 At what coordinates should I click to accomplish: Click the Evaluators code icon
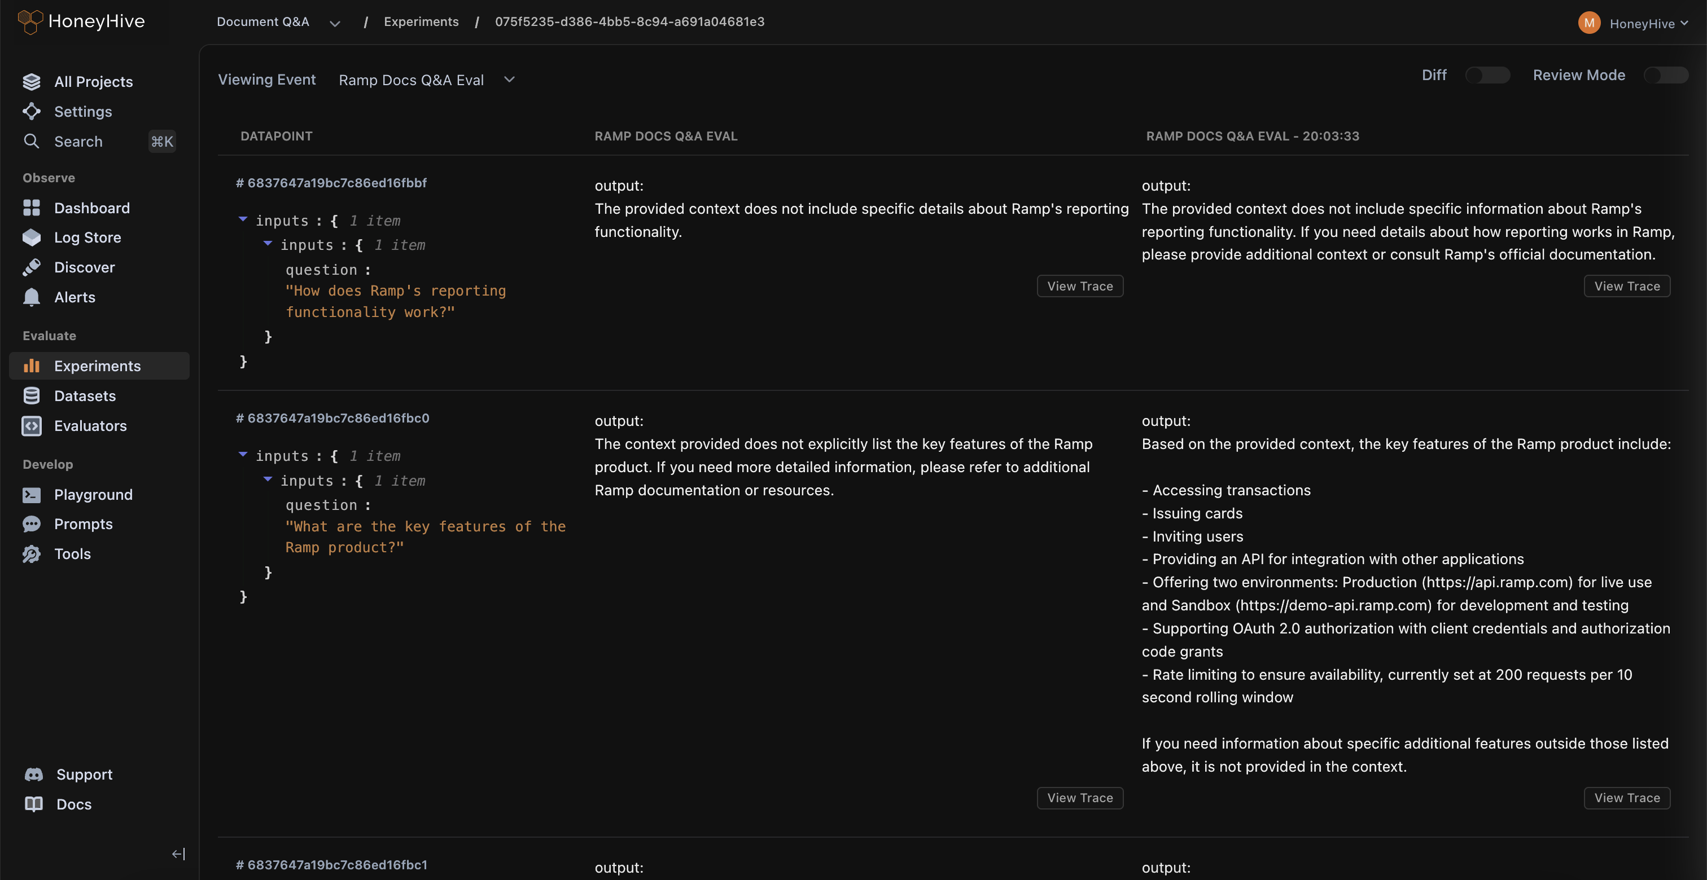coord(31,425)
